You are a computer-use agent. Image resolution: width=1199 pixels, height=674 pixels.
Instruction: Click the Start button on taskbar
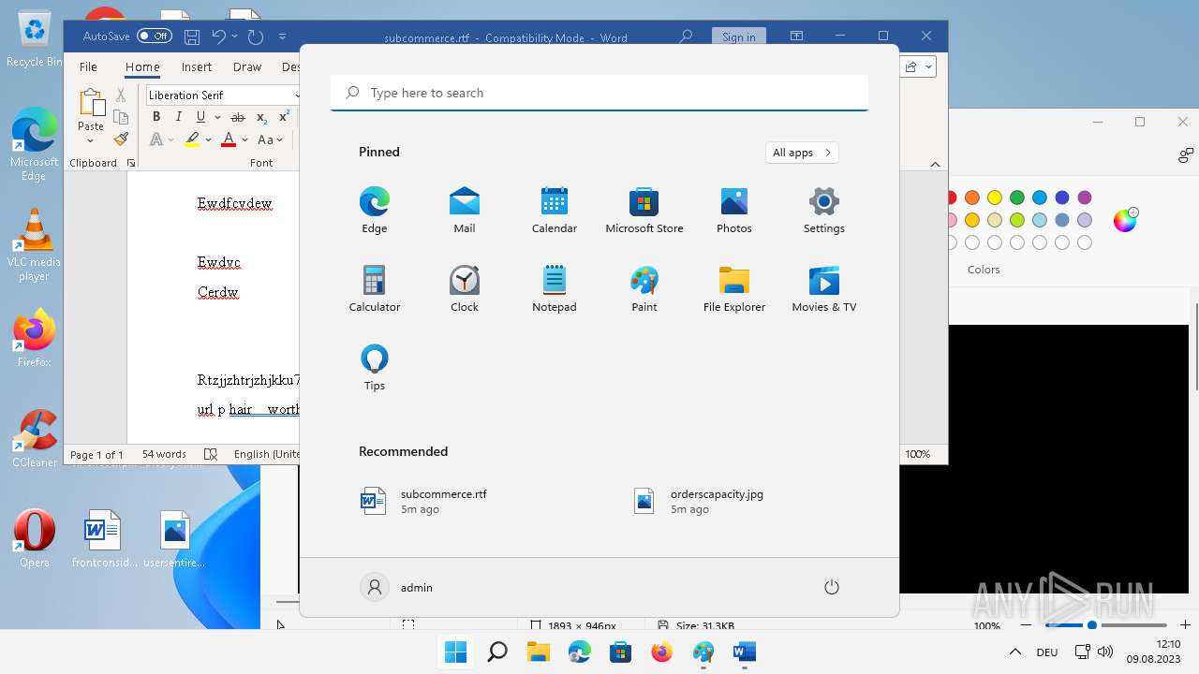[x=456, y=652]
